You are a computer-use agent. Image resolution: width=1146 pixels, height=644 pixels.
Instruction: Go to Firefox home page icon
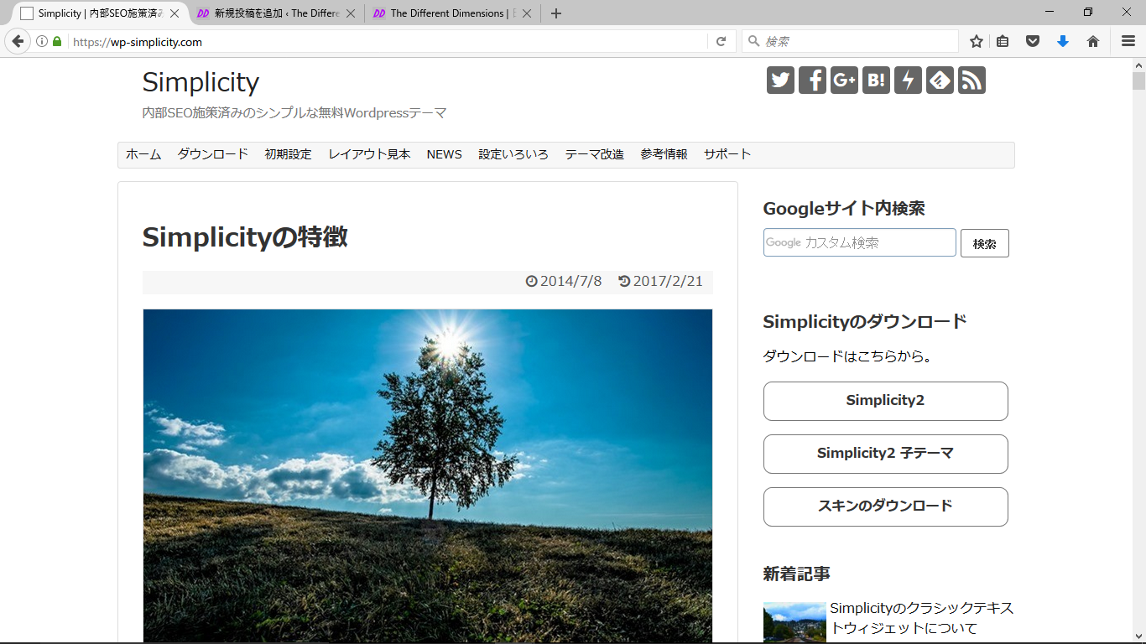(1093, 41)
